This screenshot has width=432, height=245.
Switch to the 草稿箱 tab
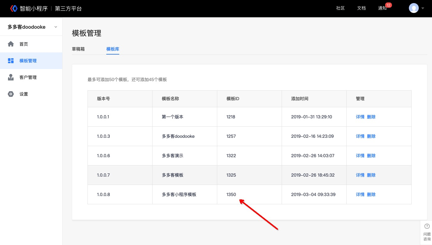point(78,49)
